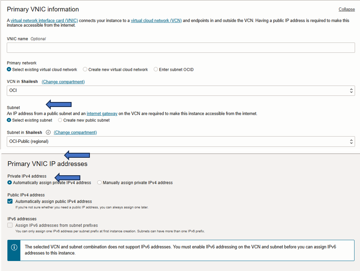Click Change compartment link next to Subnet
The image size is (360, 271).
click(75, 132)
